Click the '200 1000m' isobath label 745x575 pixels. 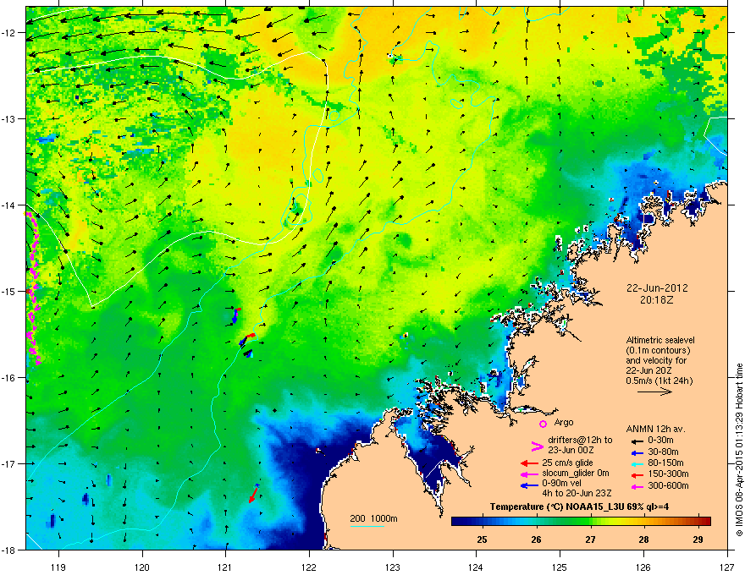click(373, 518)
